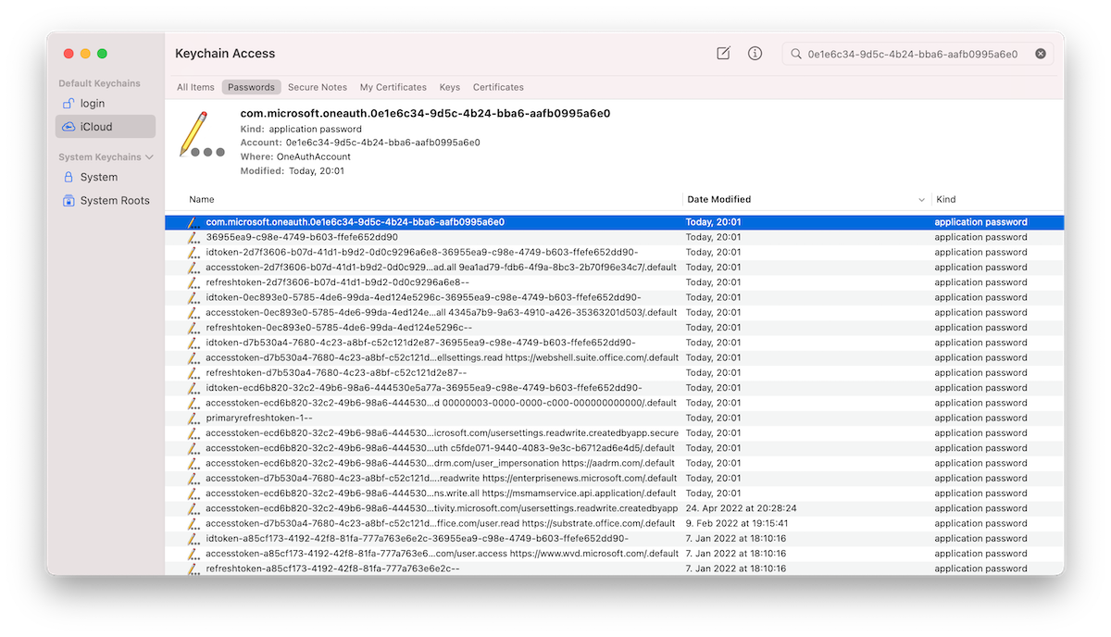Switch to the All Items tab
The width and height of the screenshot is (1111, 637).
point(195,87)
